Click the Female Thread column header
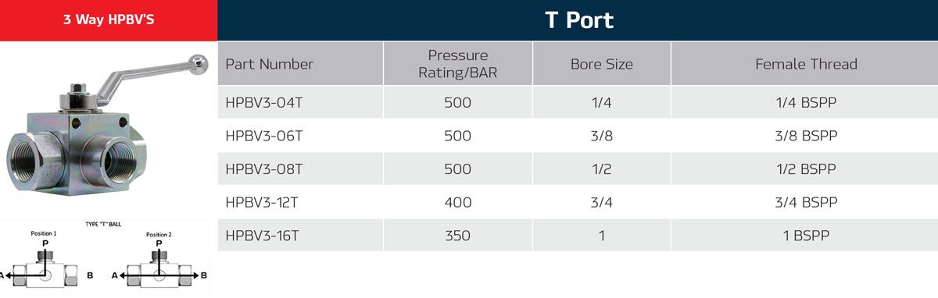The image size is (938, 298). tap(806, 64)
